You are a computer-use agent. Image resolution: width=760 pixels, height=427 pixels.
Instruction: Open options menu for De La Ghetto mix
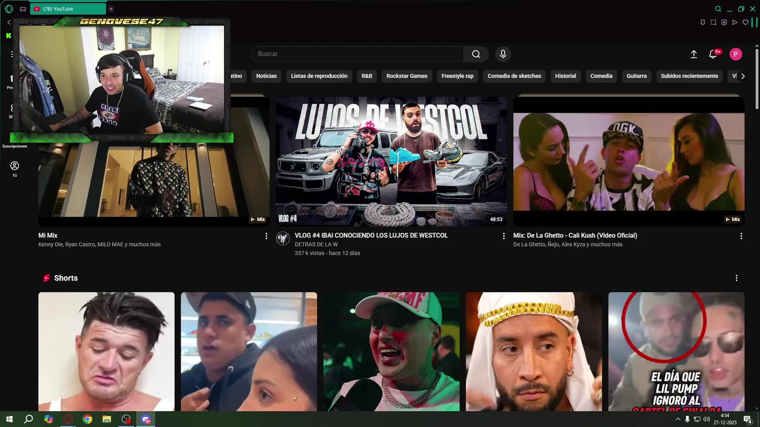(x=741, y=236)
